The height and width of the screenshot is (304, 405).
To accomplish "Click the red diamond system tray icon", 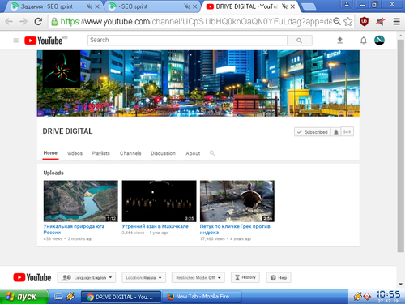I will click(367, 297).
